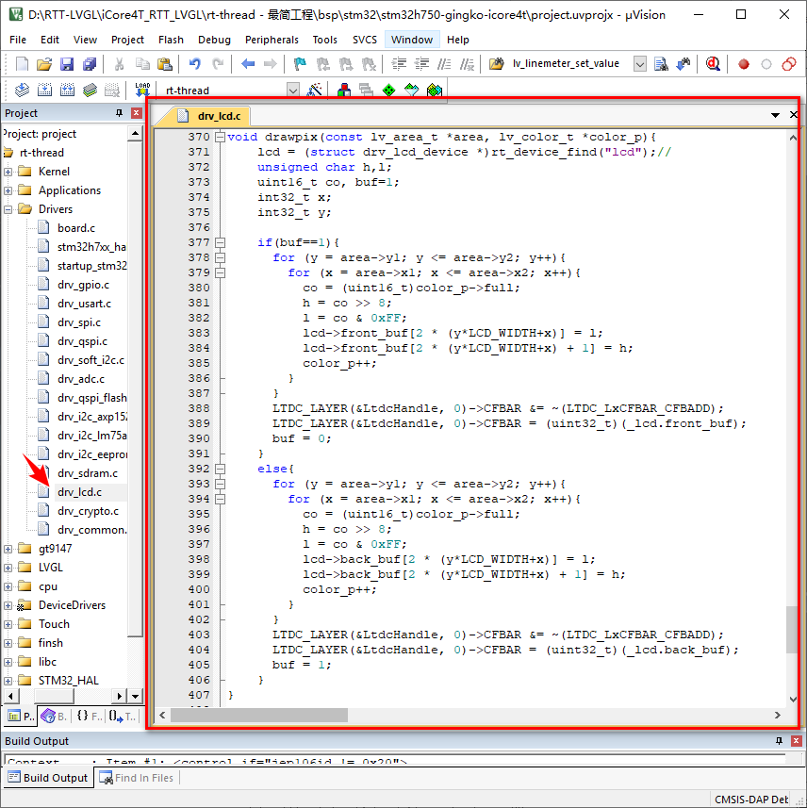Switch to the Find In Files tab
Viewport: 807px width, 808px height.
tap(137, 778)
